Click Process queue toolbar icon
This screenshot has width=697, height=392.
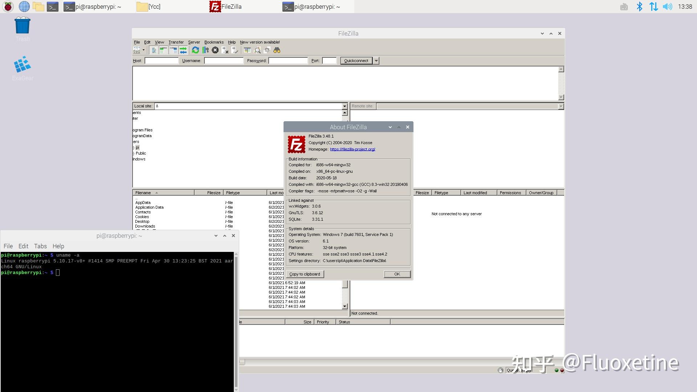[205, 50]
